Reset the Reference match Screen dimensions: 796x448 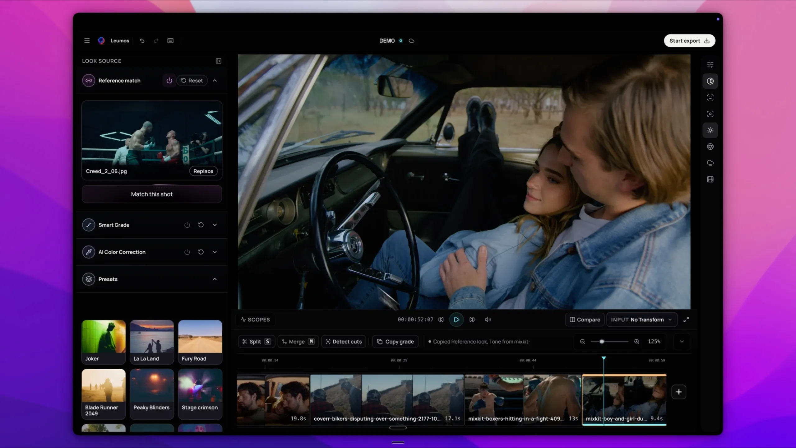(192, 81)
